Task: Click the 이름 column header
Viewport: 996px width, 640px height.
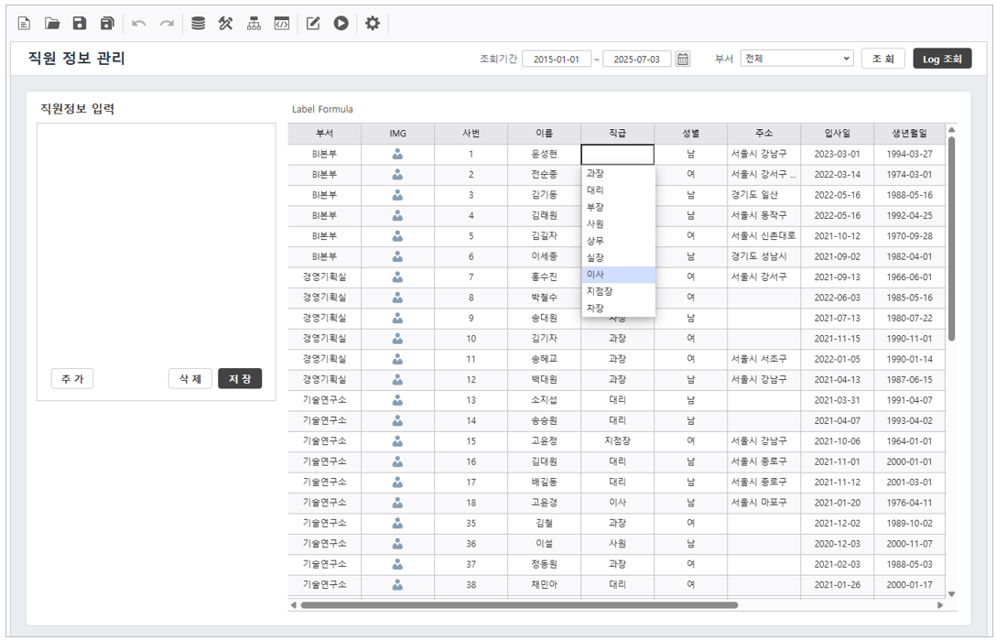Action: pyautogui.click(x=544, y=134)
